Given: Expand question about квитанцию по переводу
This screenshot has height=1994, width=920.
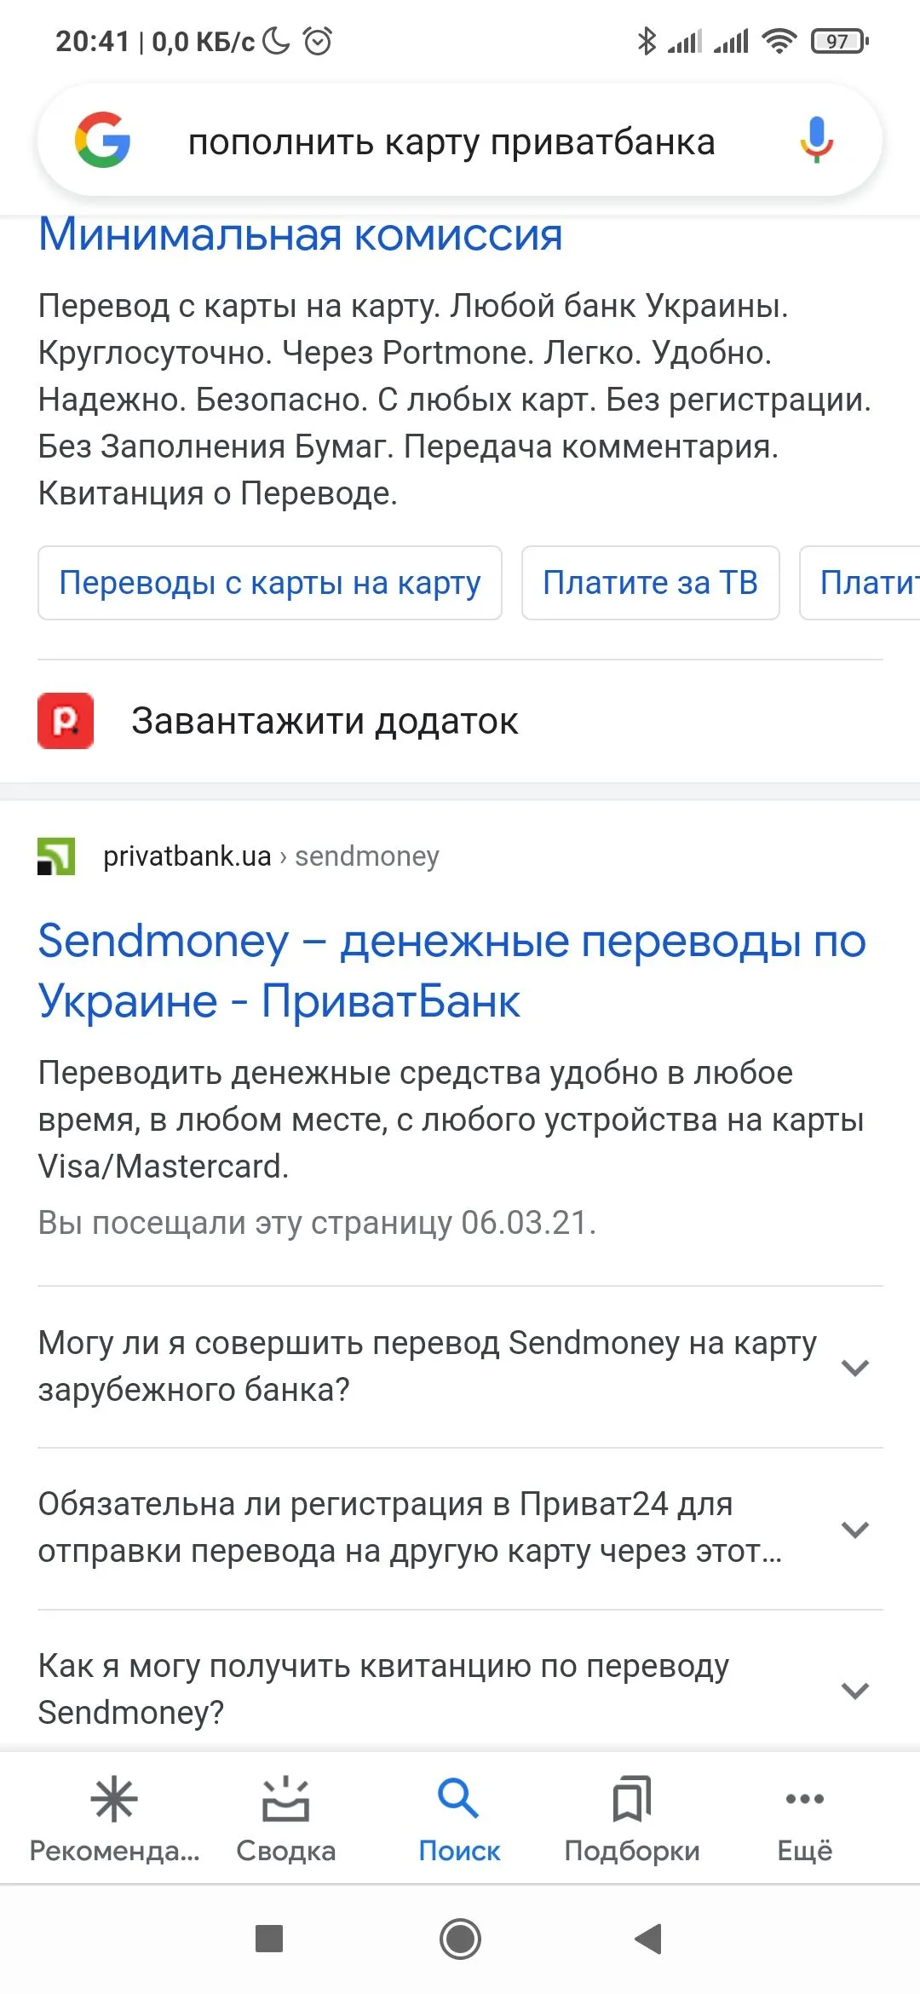Looking at the screenshot, I should click(x=854, y=1691).
